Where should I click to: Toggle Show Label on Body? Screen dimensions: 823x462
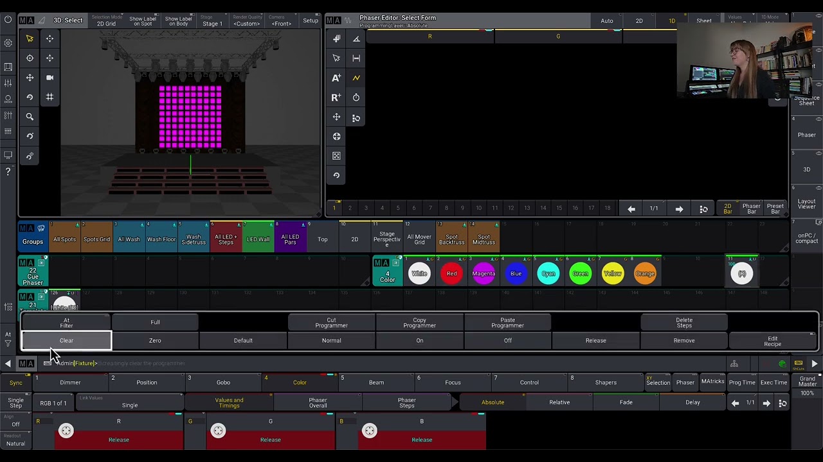click(x=178, y=21)
